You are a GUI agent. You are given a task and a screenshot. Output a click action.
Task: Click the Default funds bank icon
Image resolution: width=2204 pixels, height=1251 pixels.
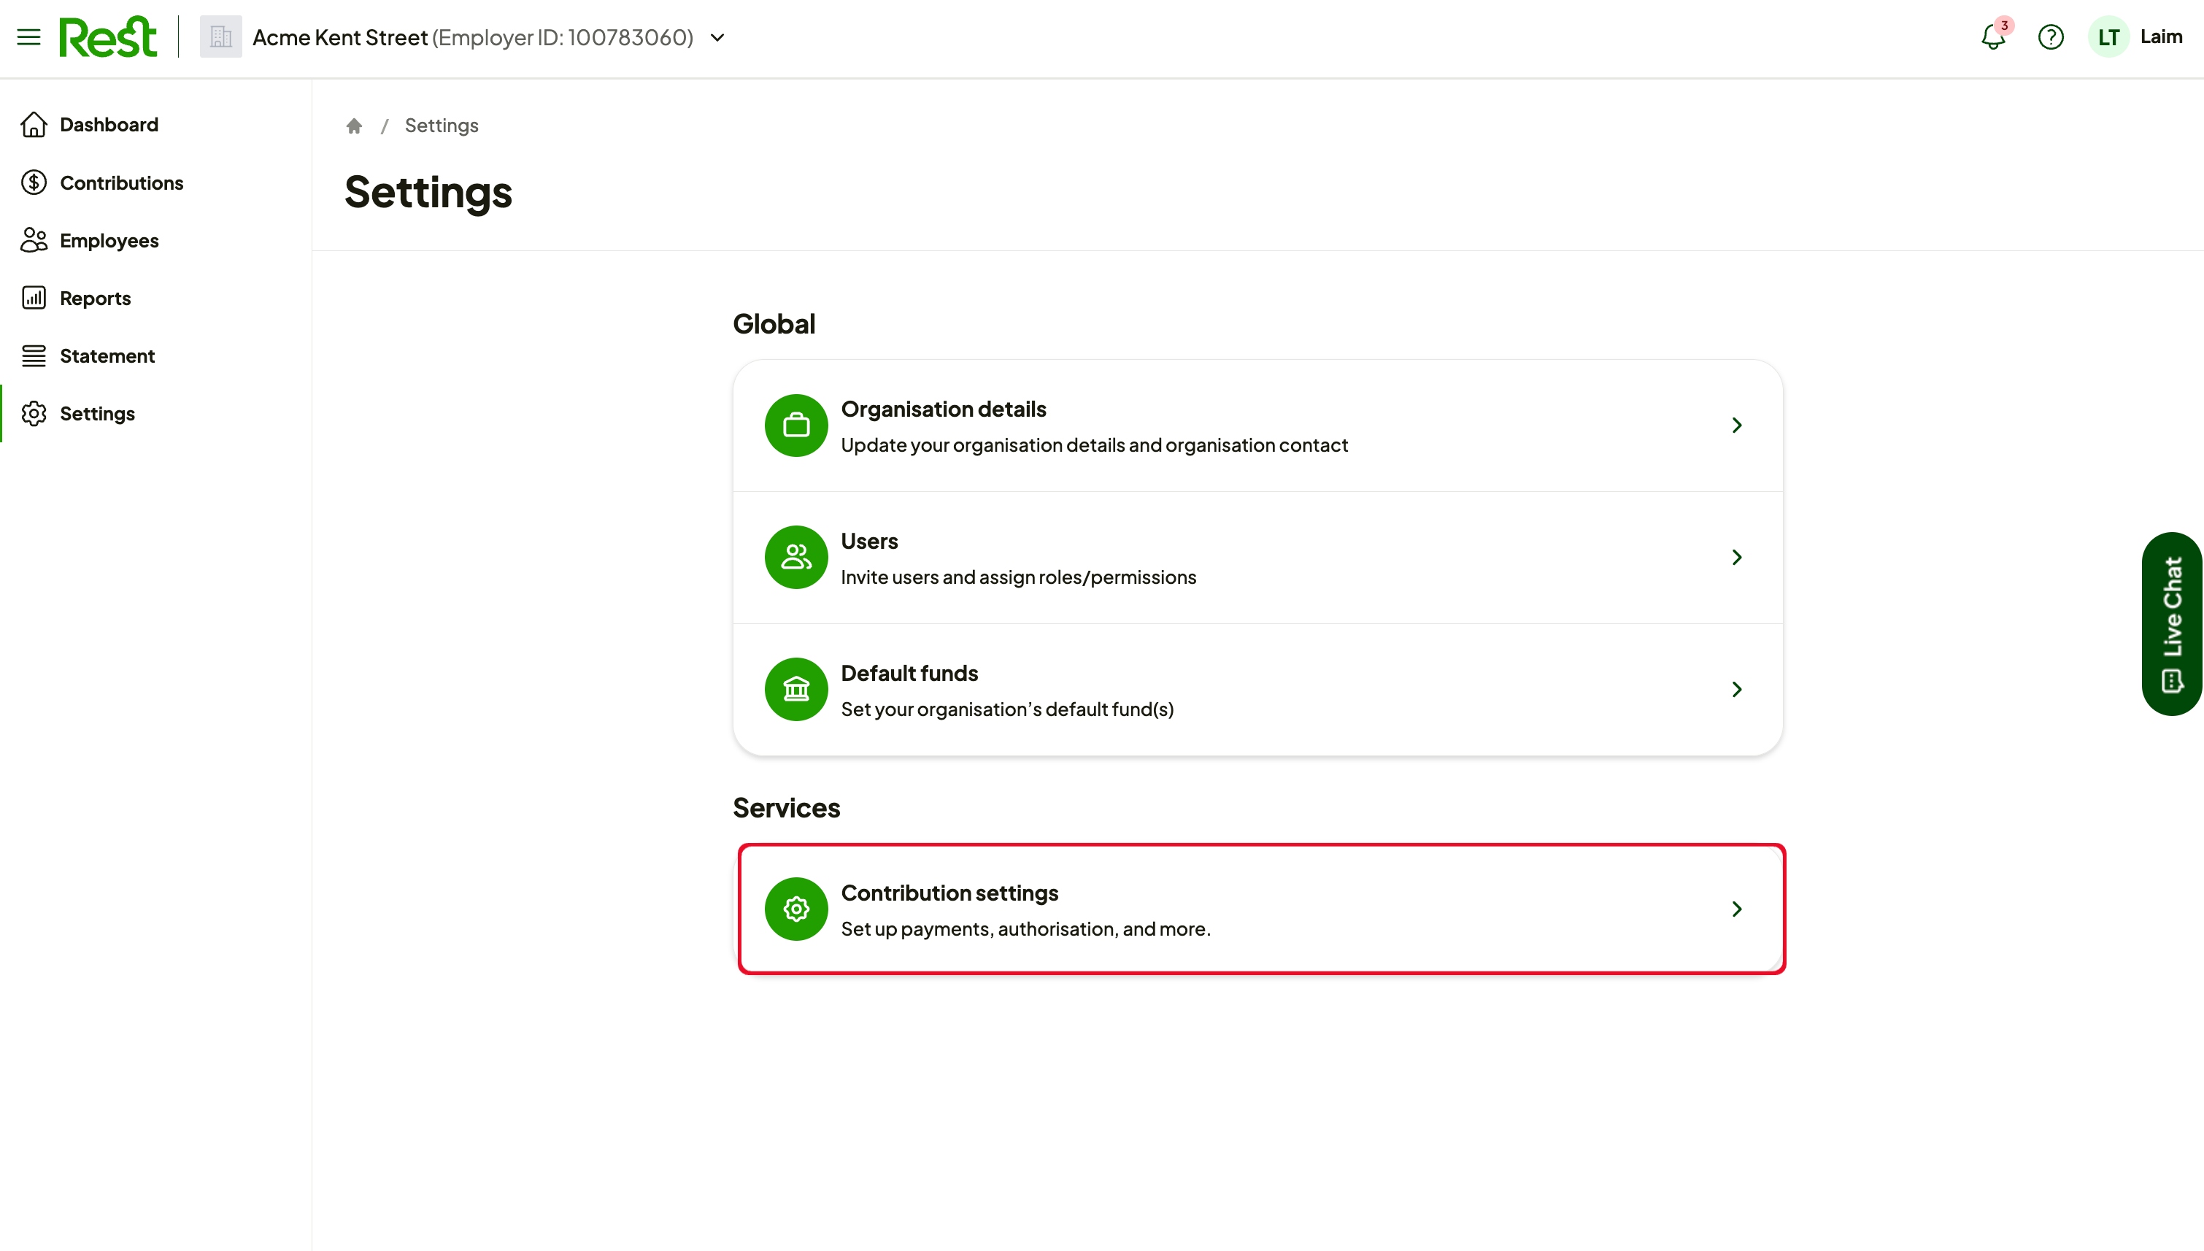tap(796, 689)
